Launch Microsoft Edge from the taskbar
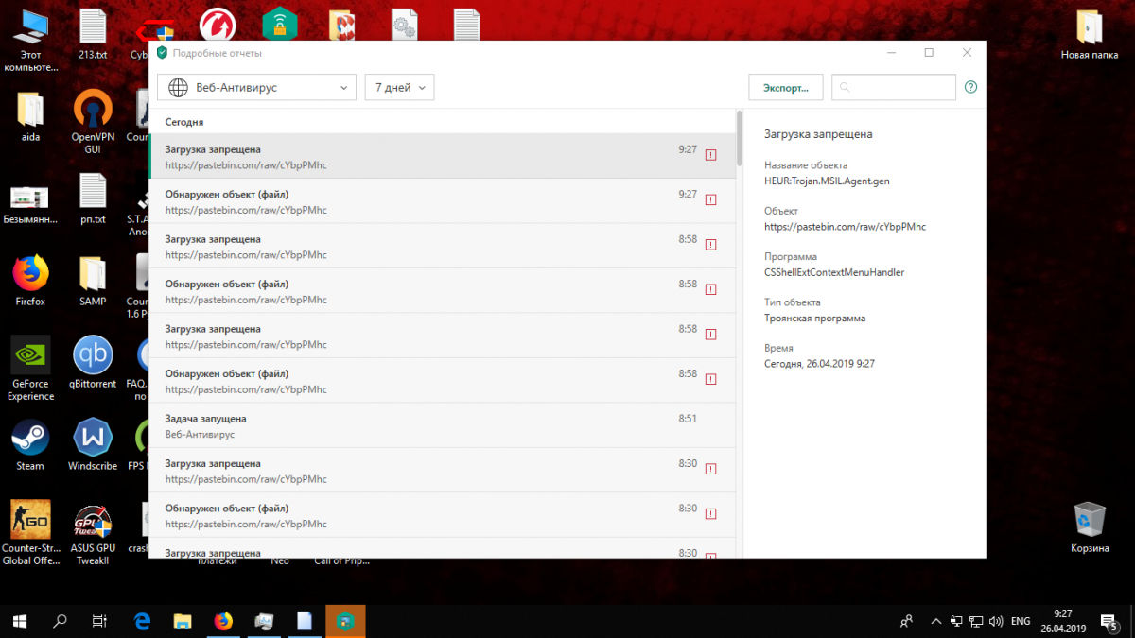Image resolution: width=1135 pixels, height=638 pixels. pos(143,621)
